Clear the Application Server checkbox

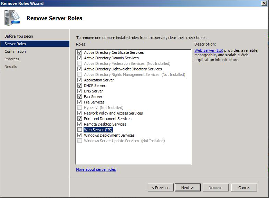[x=80, y=80]
